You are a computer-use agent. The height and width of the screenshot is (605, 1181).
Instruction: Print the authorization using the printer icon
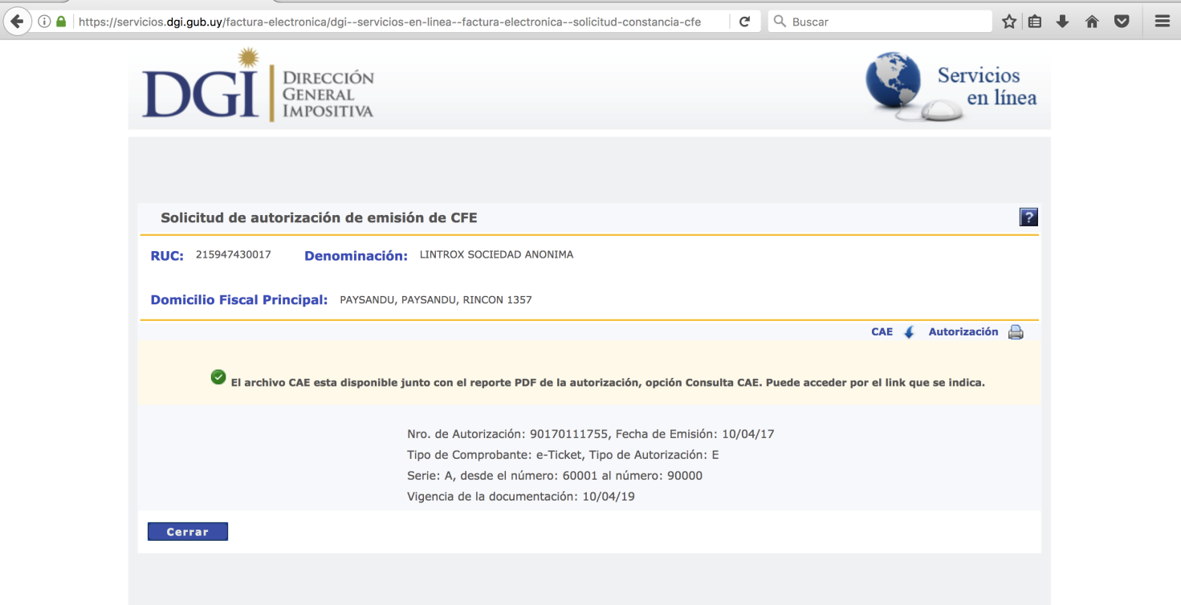point(1016,332)
